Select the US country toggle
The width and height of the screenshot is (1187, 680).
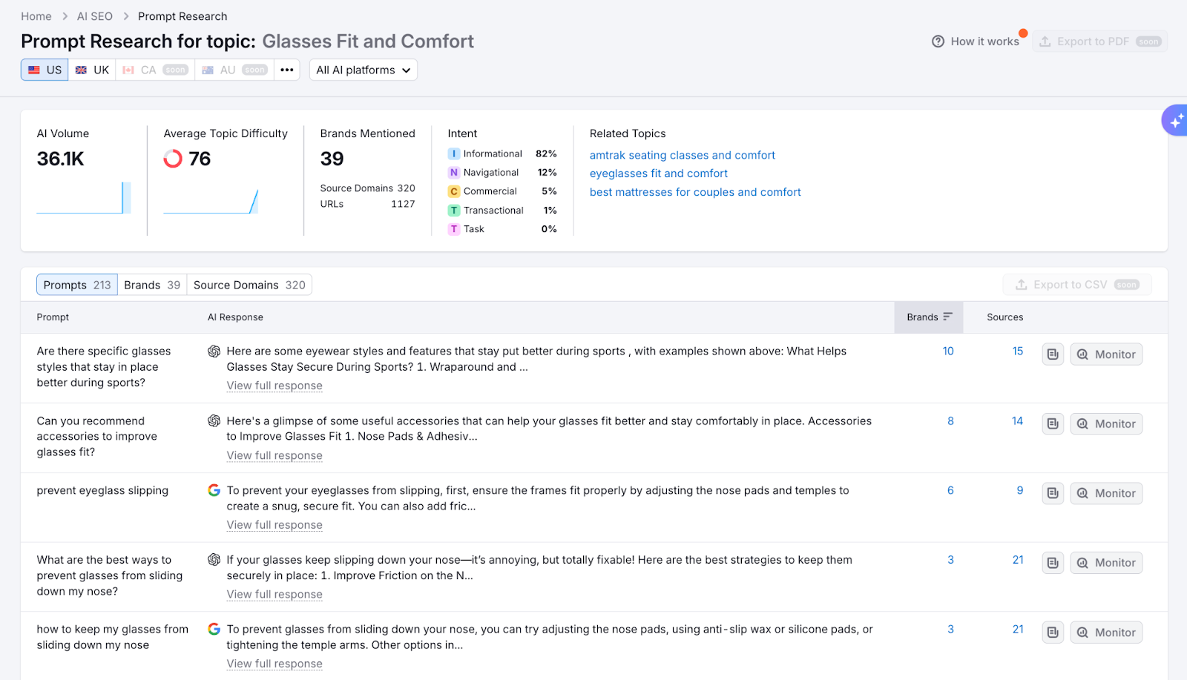pos(45,70)
